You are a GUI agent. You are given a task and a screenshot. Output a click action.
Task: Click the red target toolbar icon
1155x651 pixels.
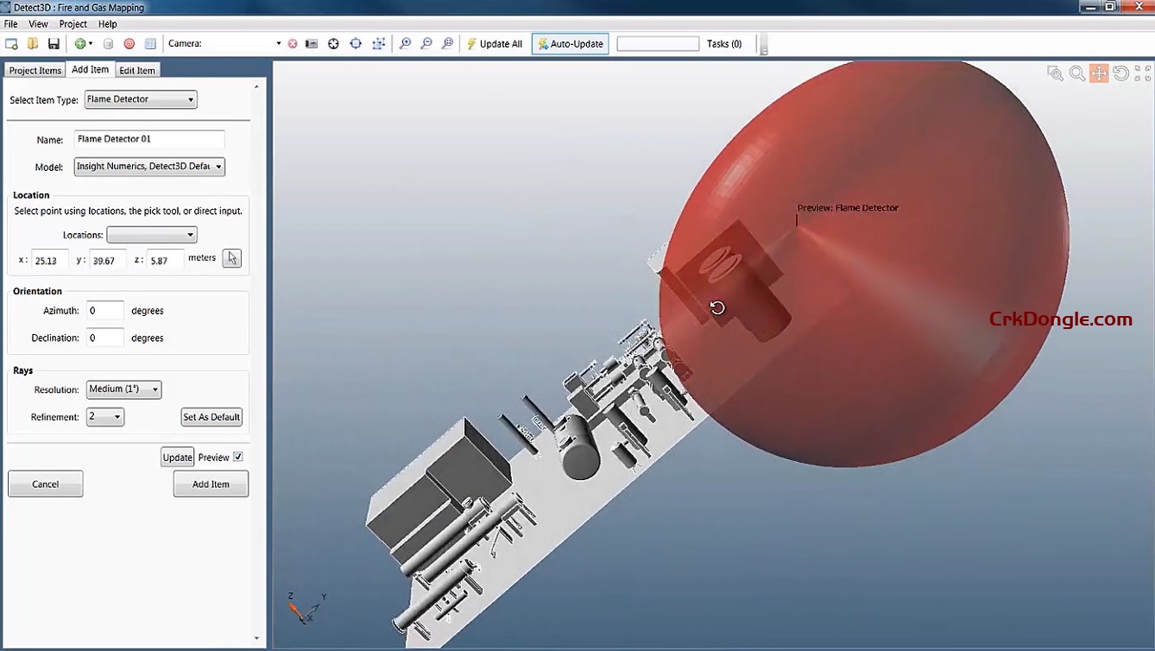pos(129,43)
